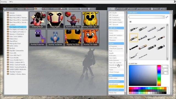Select the Starship Troopers category
This screenshot has width=176, height=99.
click(15, 72)
